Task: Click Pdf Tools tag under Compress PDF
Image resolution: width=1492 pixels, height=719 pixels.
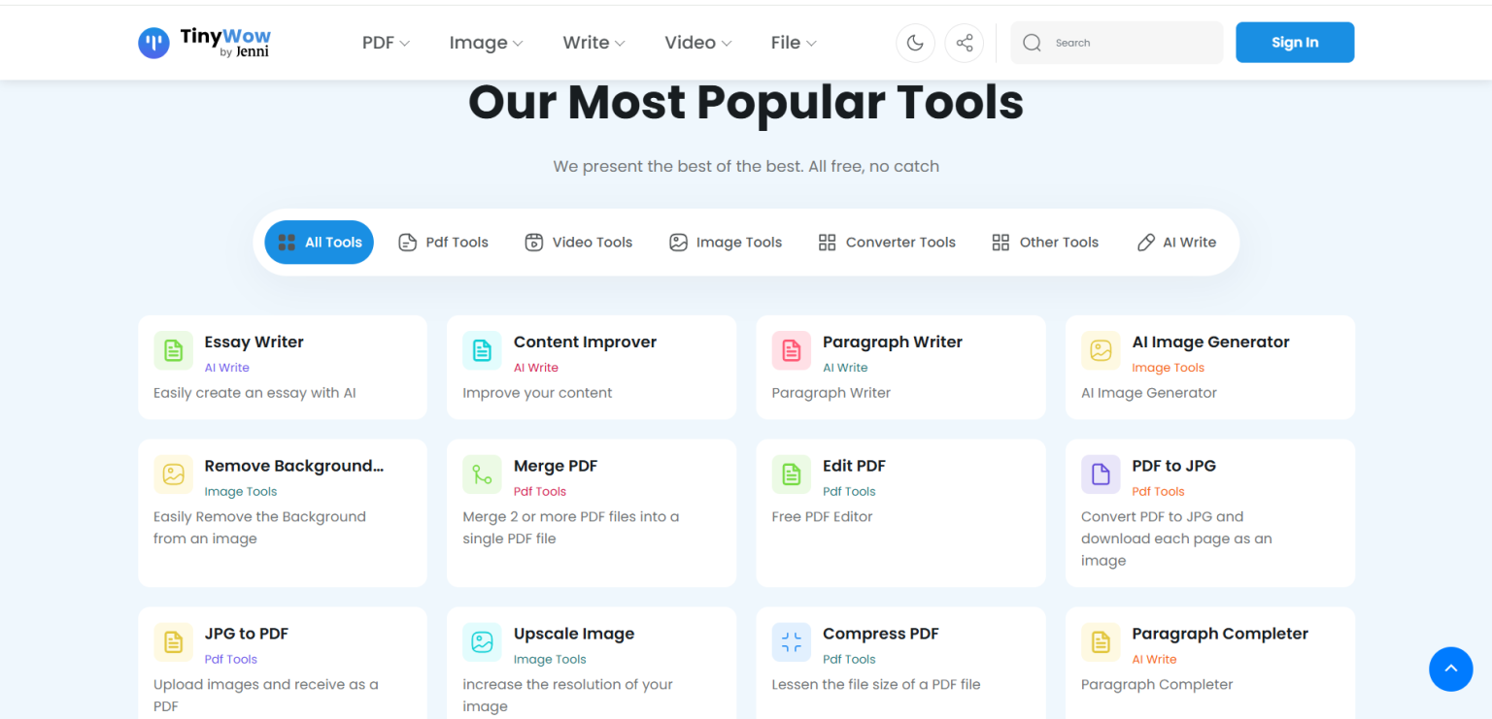Action: pos(849,660)
